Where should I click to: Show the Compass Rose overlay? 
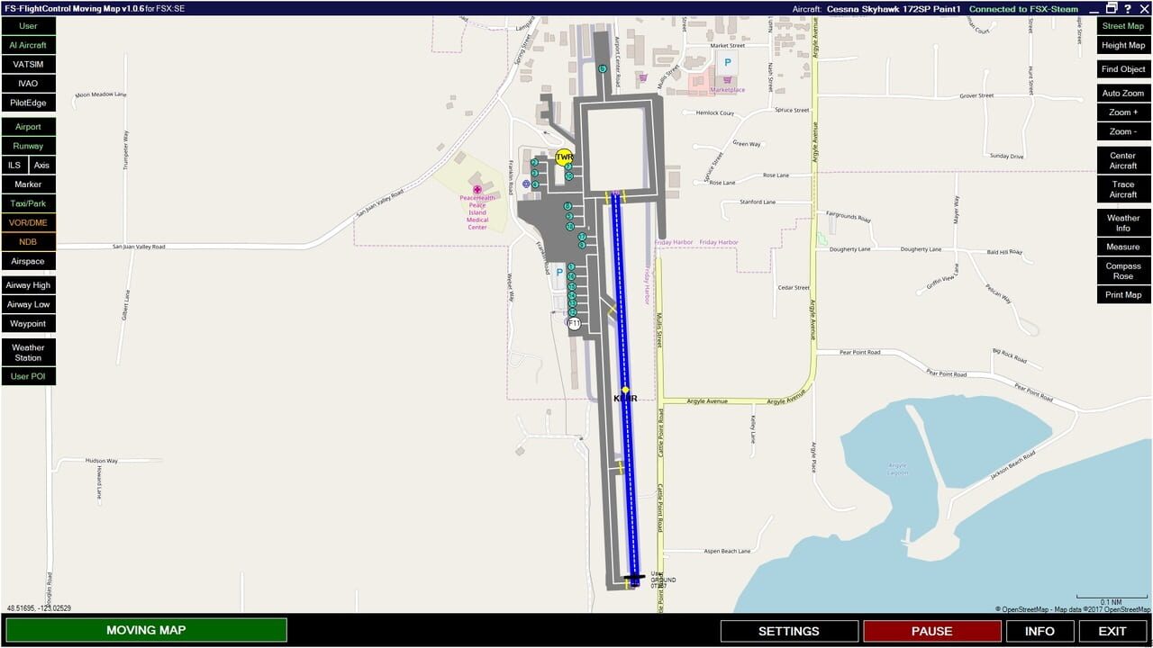(1122, 271)
